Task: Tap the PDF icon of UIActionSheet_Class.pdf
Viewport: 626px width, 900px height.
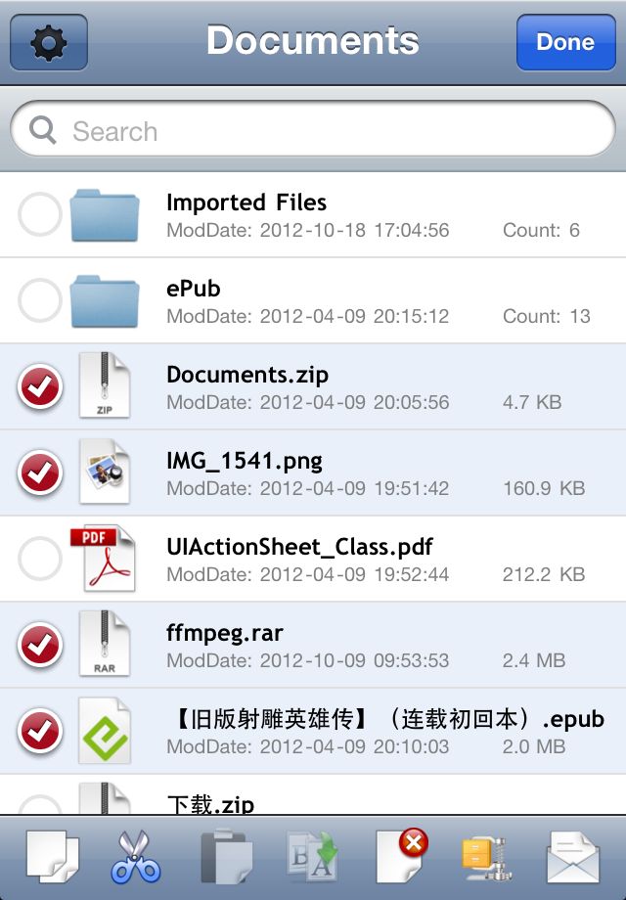Action: coord(104,558)
